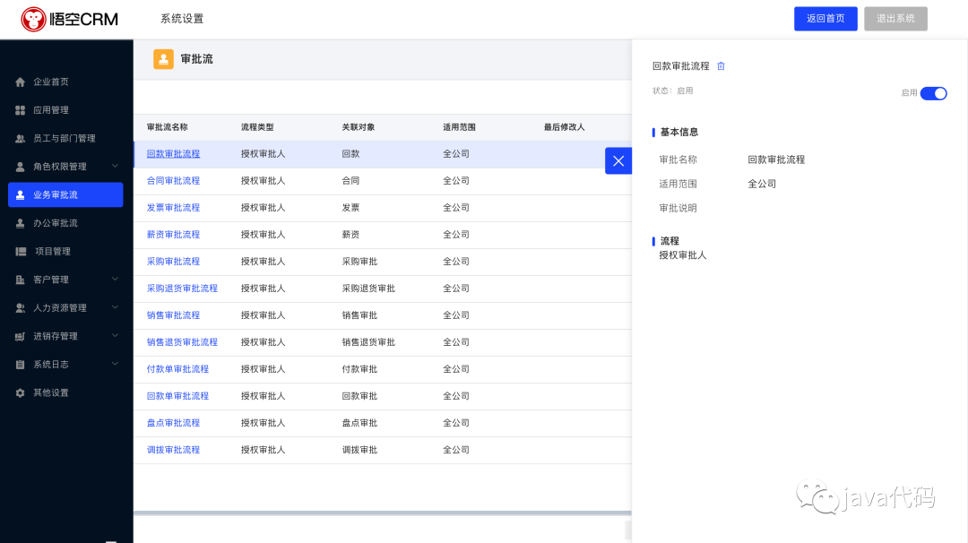Viewport: 968px width, 543px height.
Task: Click the 应用管理 grid icon
Action: click(x=21, y=110)
